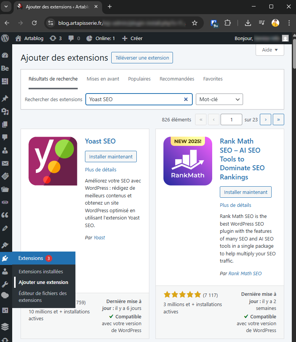Open author link Yoast

click(x=99, y=238)
